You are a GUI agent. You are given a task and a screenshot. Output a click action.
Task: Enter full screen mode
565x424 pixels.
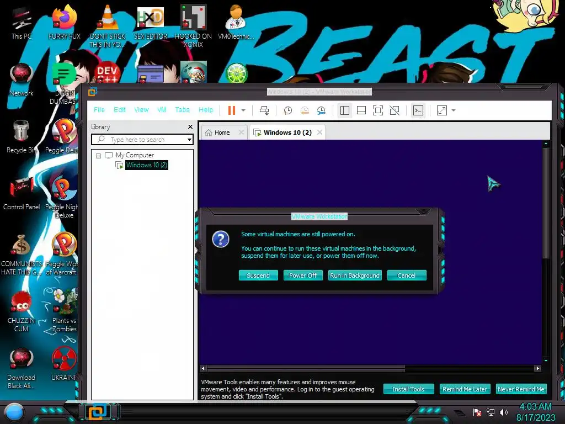pos(377,110)
